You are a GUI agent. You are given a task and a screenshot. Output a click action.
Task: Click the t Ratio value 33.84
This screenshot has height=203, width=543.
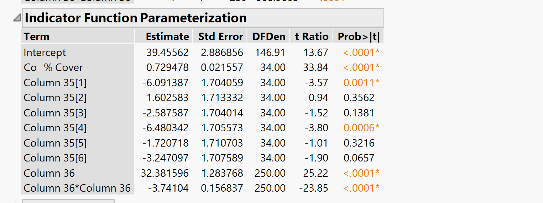315,67
